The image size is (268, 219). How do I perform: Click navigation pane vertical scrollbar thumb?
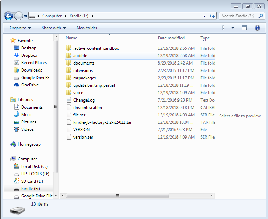pos(56,107)
